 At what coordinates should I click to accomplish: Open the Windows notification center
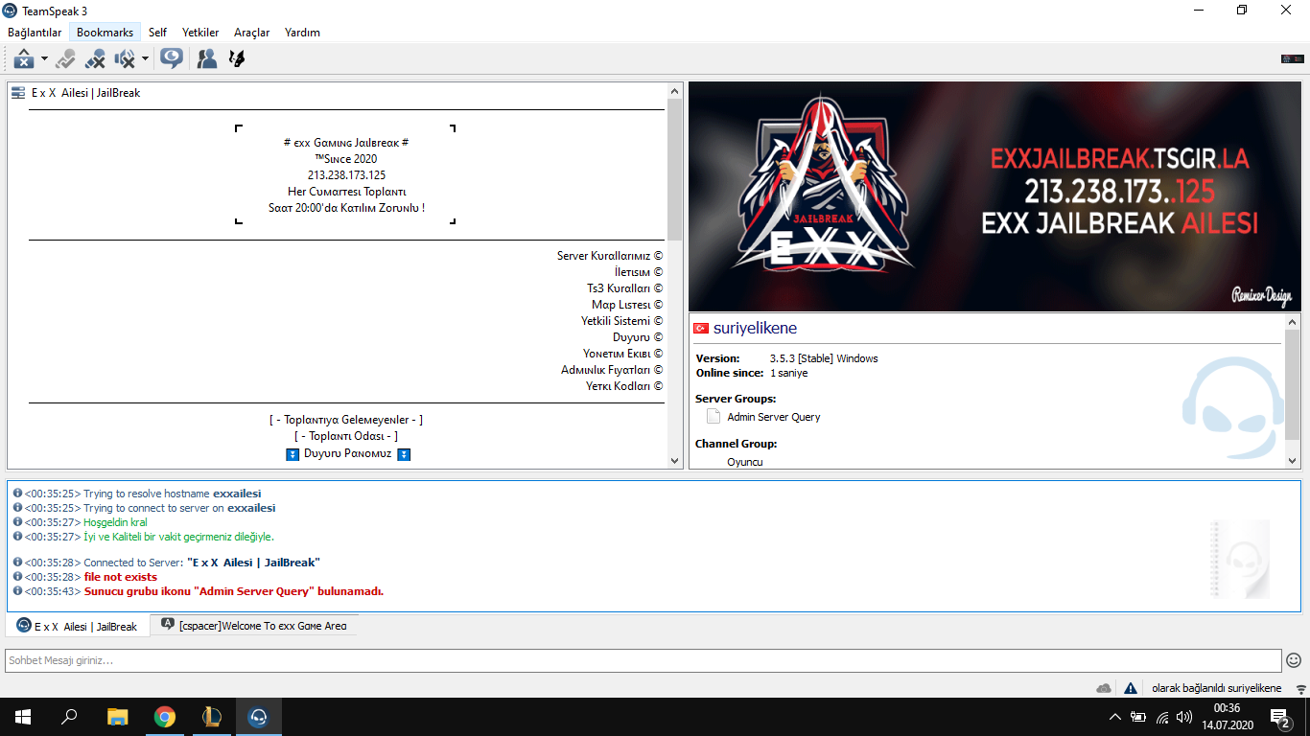1279,717
